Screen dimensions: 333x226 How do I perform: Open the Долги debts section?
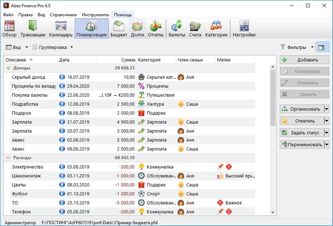[x=137, y=29]
